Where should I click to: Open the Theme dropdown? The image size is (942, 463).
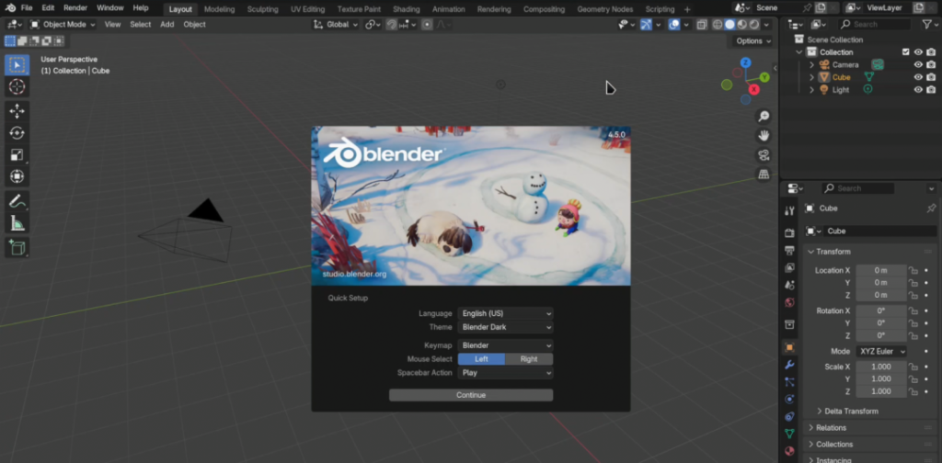505,327
